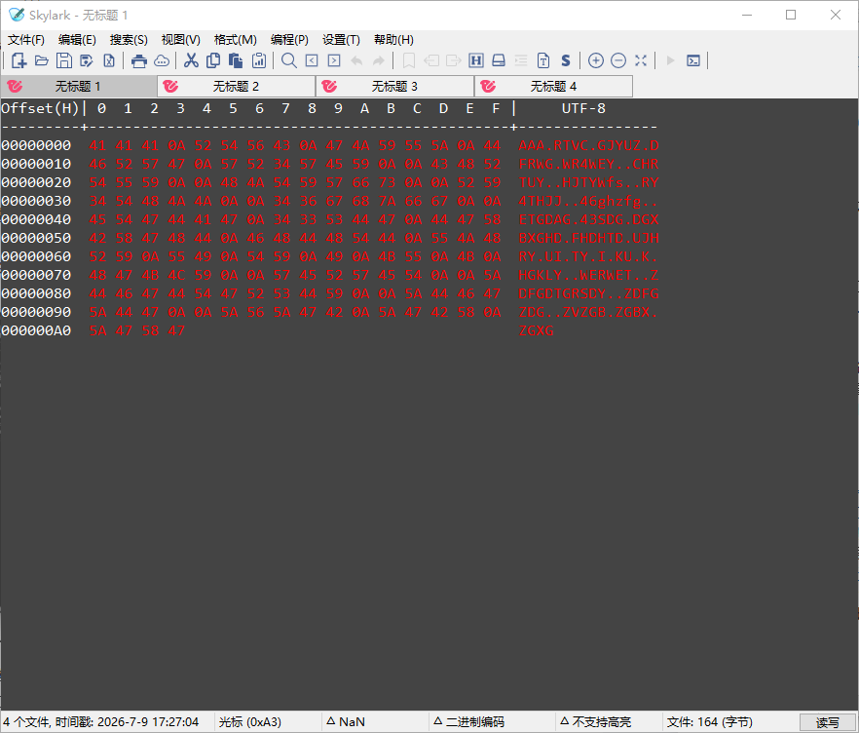Click the 读写 button in status bar
This screenshot has width=859, height=733.
[x=827, y=722]
